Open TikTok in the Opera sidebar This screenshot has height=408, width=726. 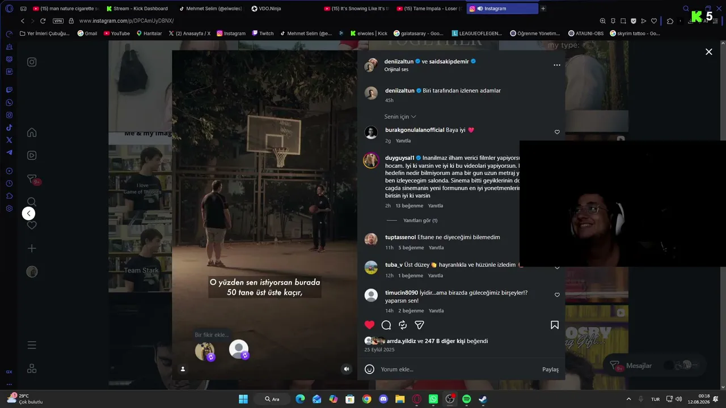pos(9,127)
